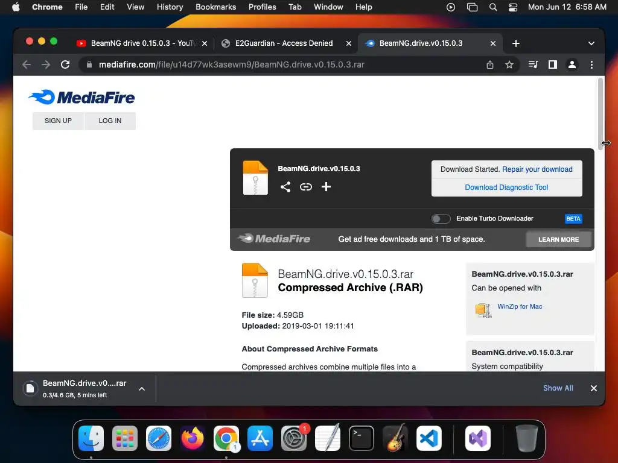
Task: Open the Window menu
Action: pyautogui.click(x=328, y=7)
